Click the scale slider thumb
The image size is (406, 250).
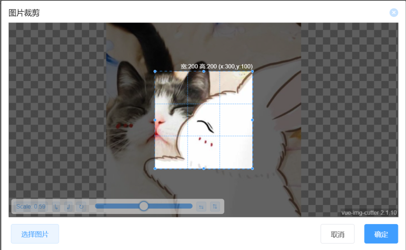pos(144,206)
